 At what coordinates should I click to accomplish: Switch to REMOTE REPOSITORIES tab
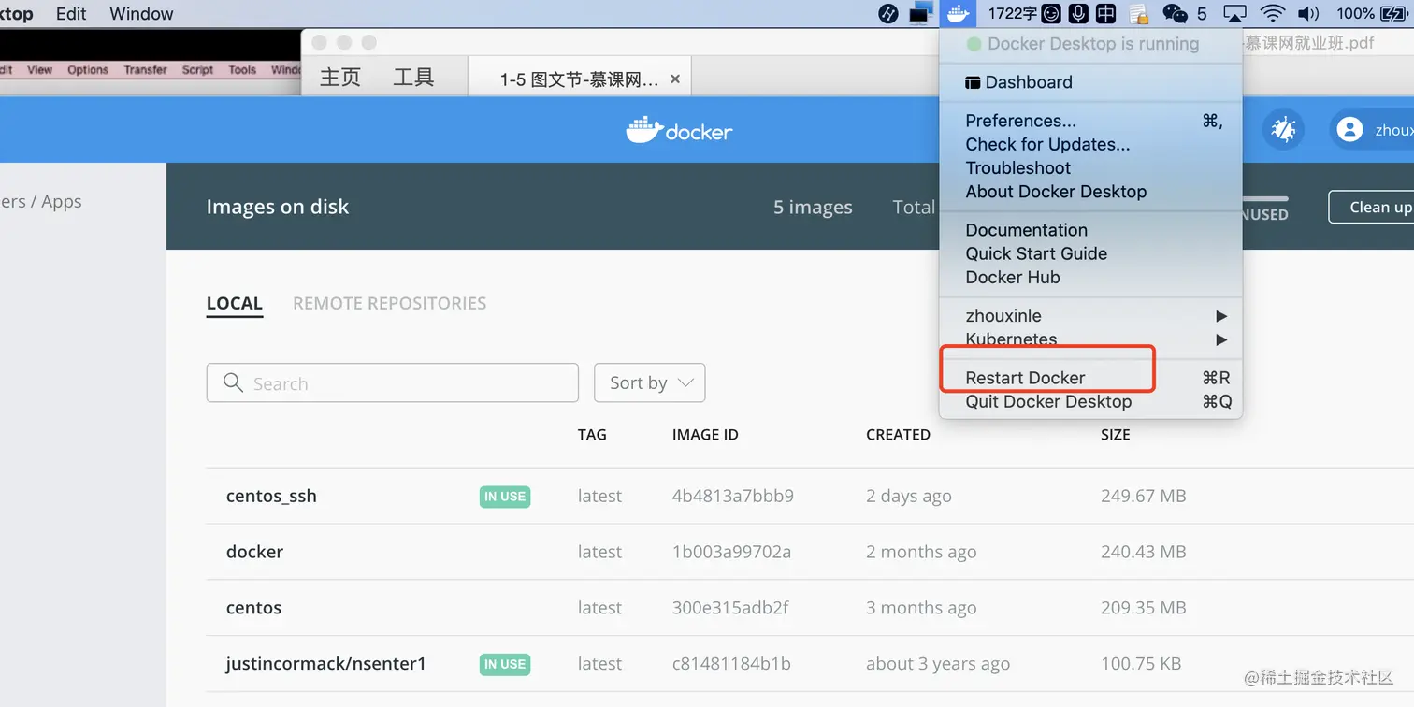390,304
